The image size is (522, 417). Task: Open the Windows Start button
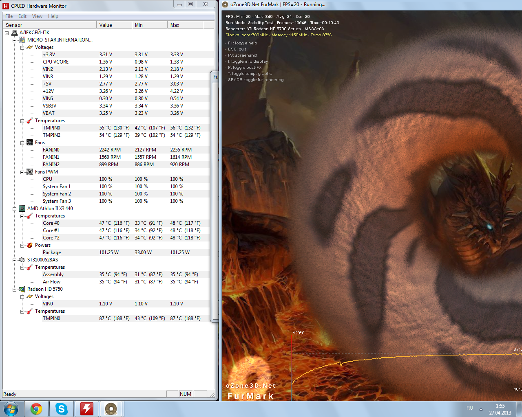click(x=11, y=408)
